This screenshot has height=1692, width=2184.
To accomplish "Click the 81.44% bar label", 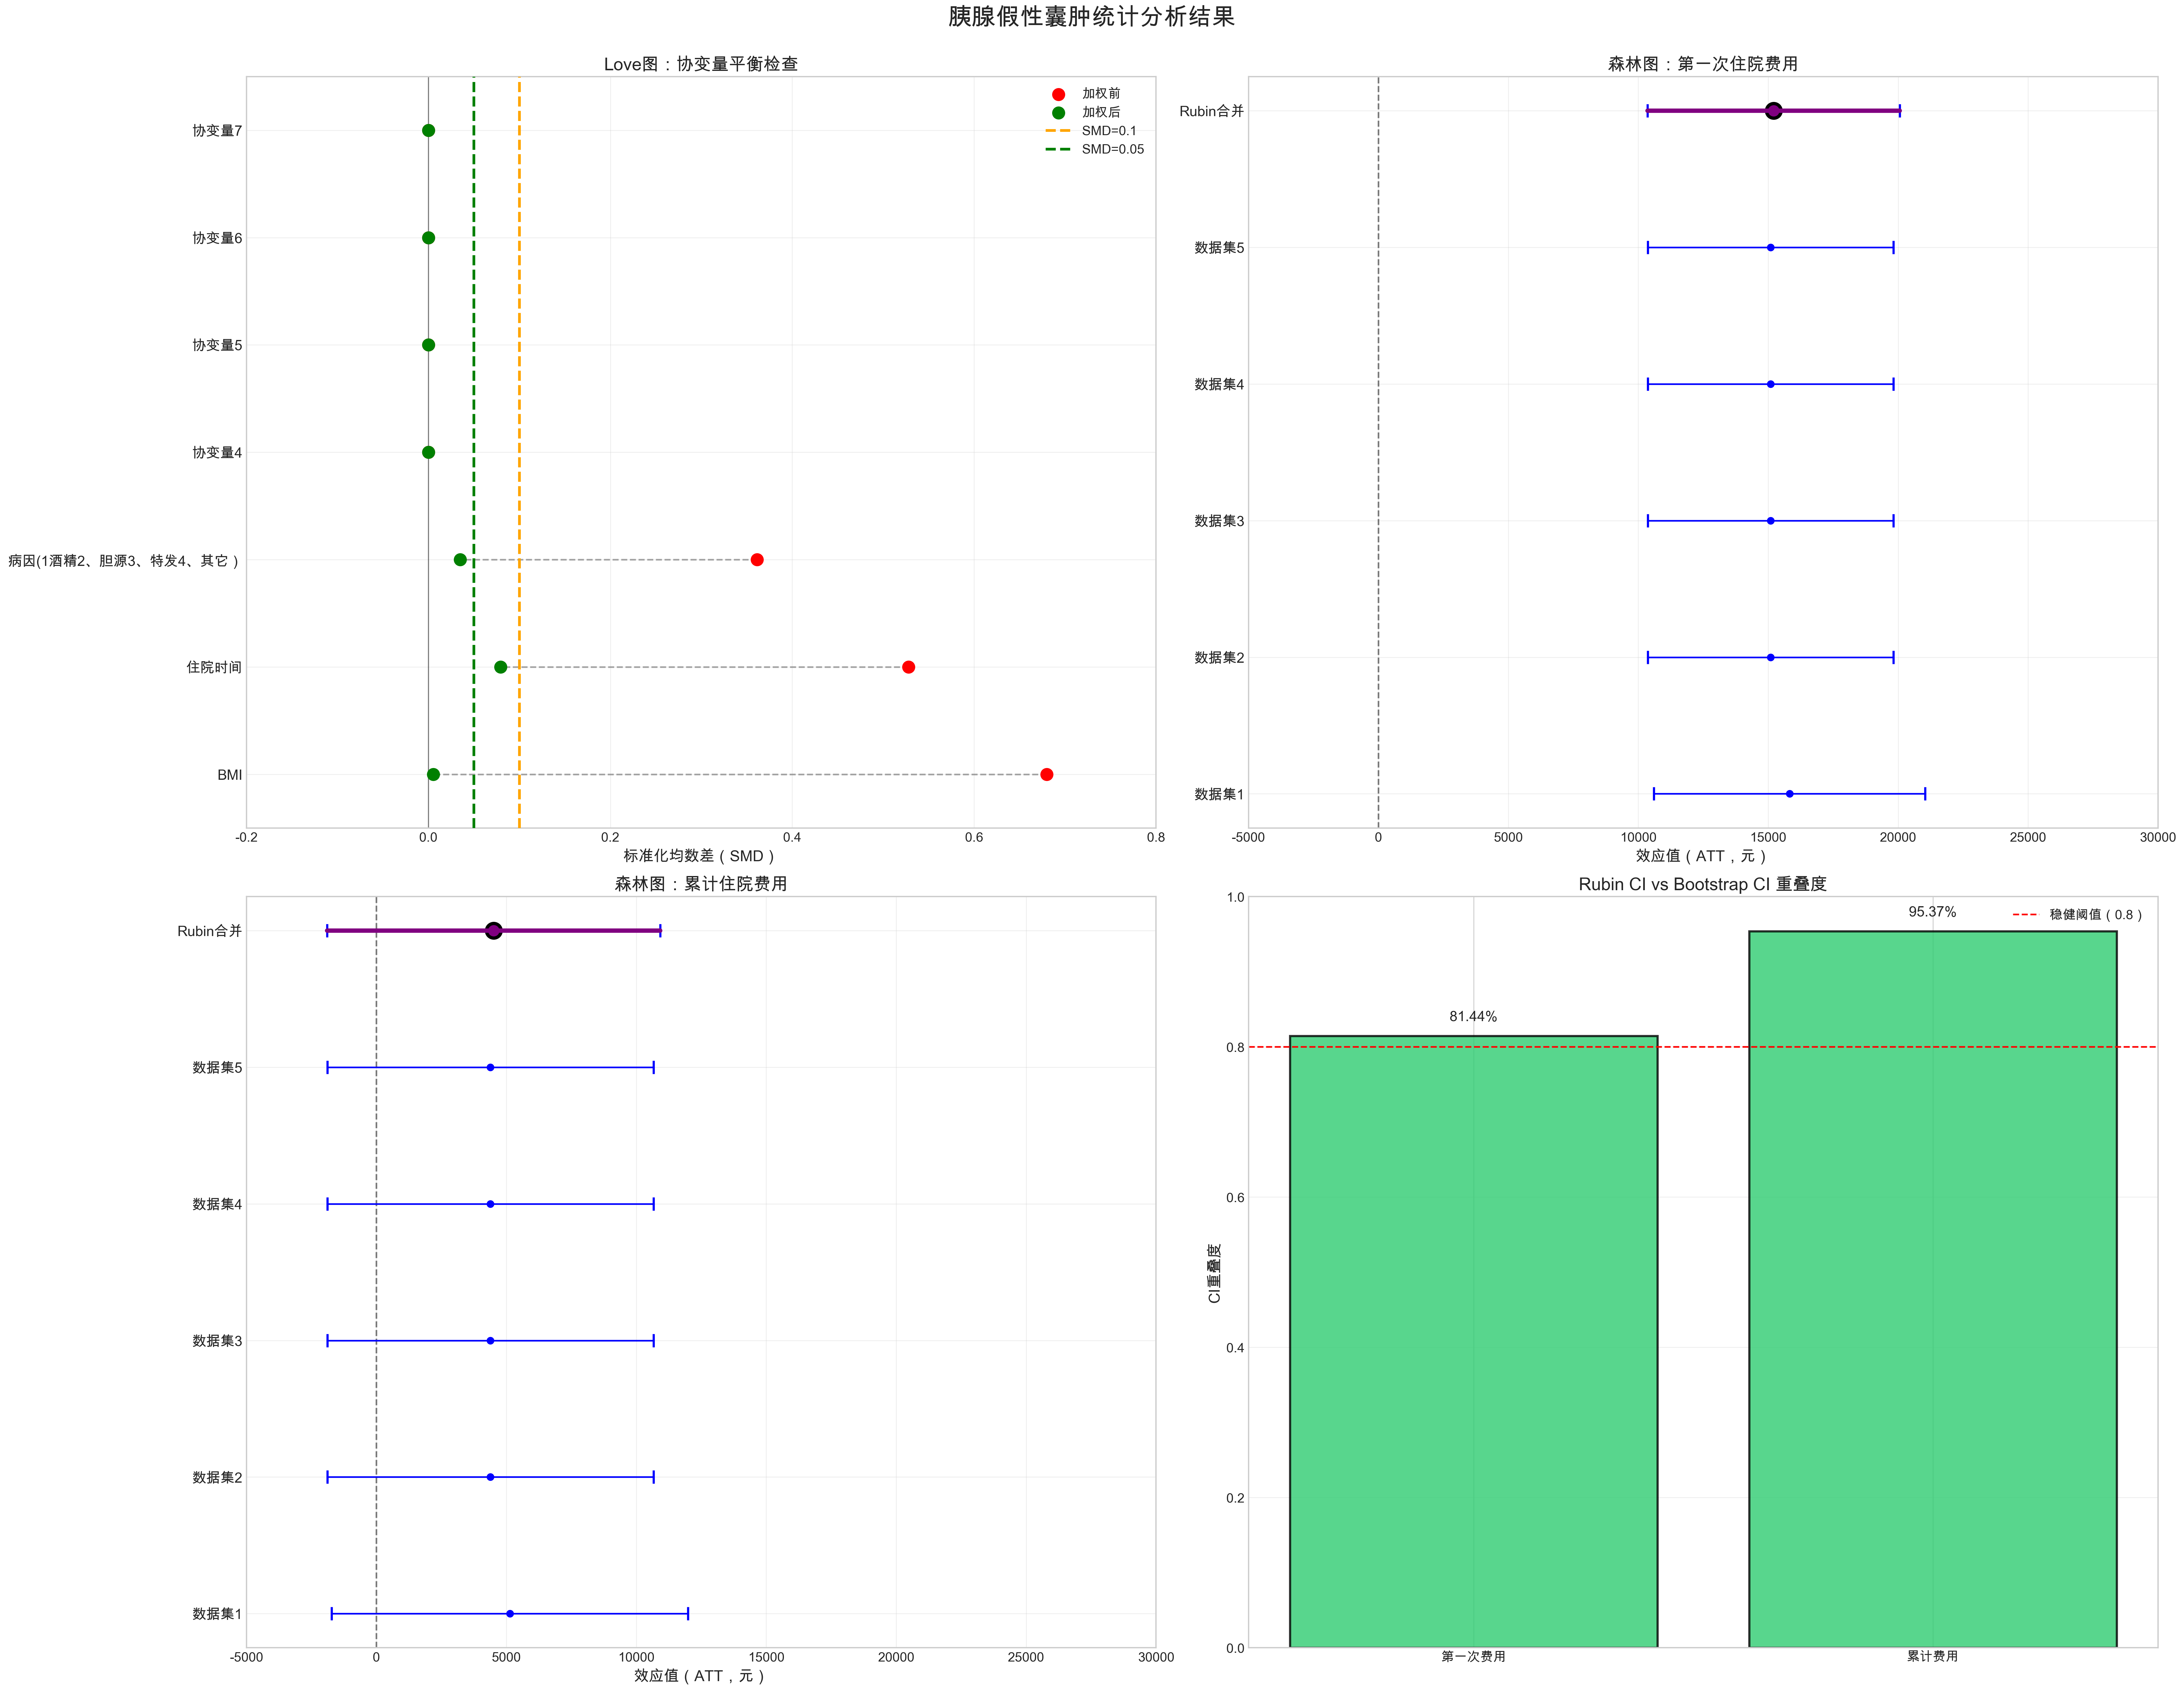I will (x=1473, y=1016).
